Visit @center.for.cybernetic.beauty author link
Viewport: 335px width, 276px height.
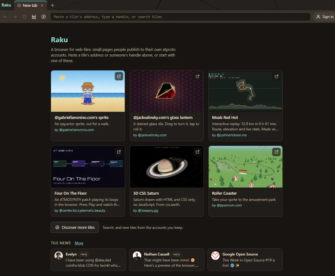[82, 210]
